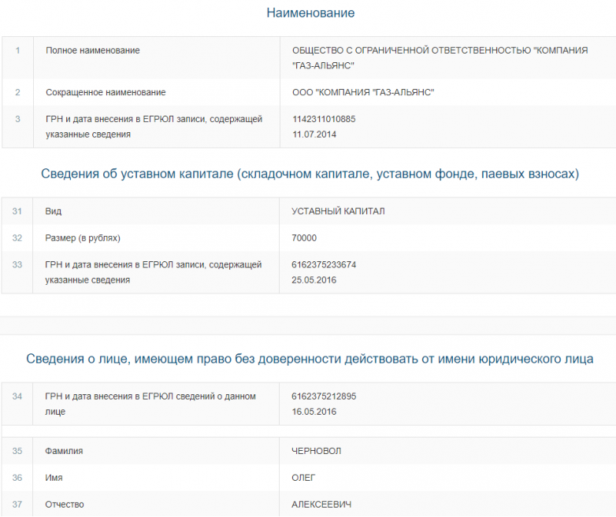Click the GRN number 6162375233674
The image size is (616, 517).
324,265
